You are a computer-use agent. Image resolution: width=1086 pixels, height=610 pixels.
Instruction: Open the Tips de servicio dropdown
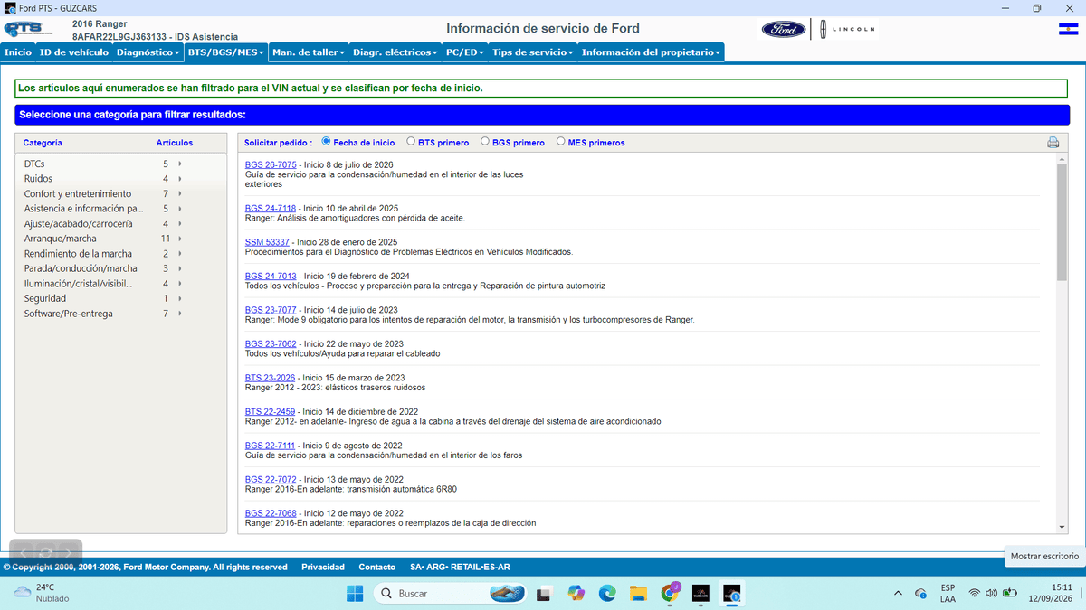(x=533, y=52)
